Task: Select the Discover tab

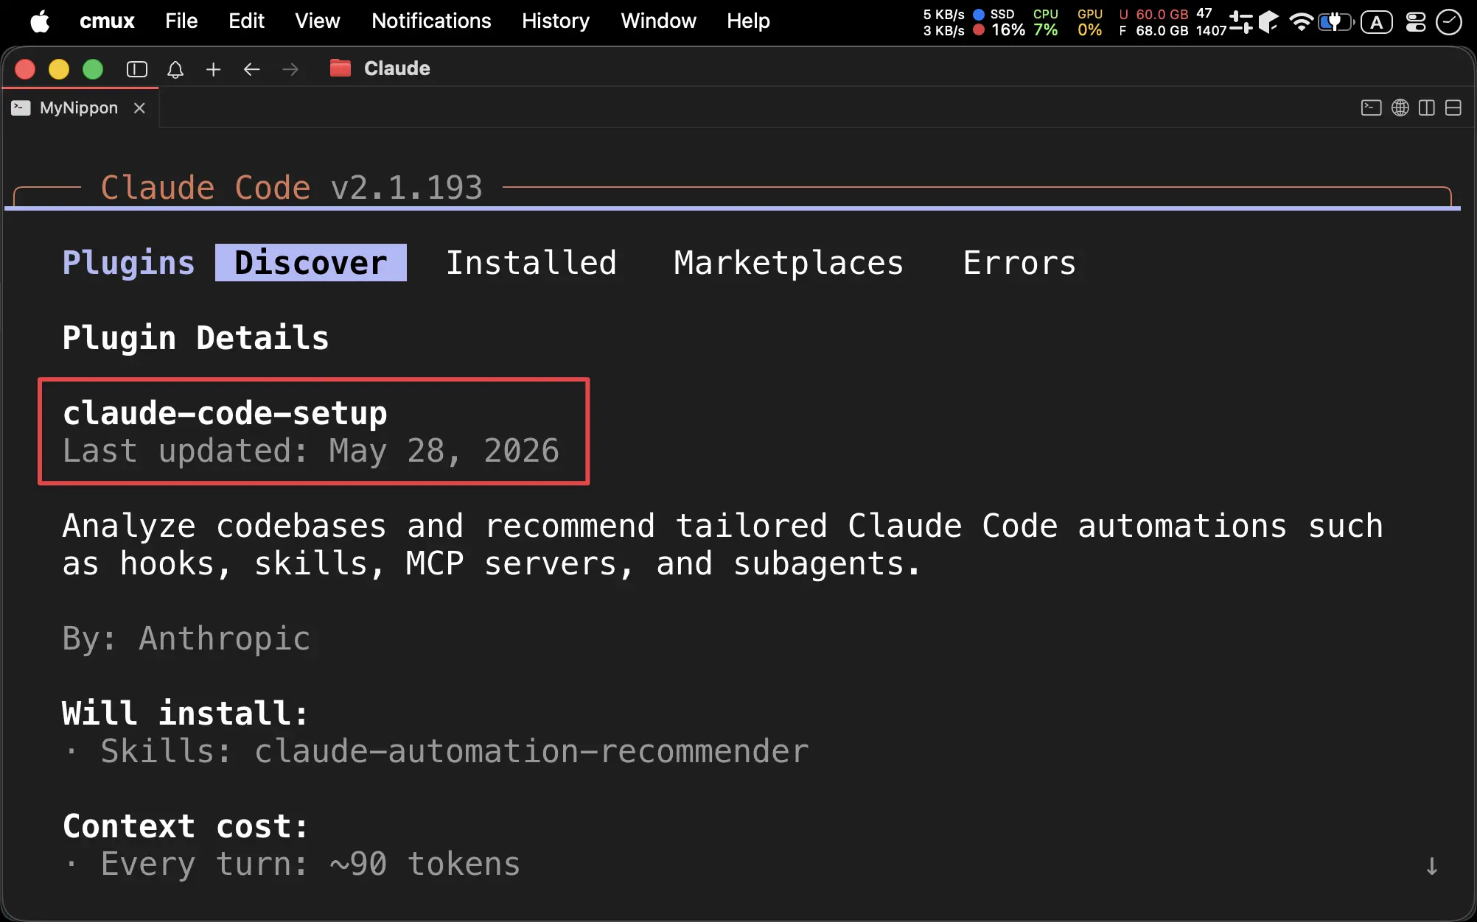Action: pyautogui.click(x=311, y=263)
